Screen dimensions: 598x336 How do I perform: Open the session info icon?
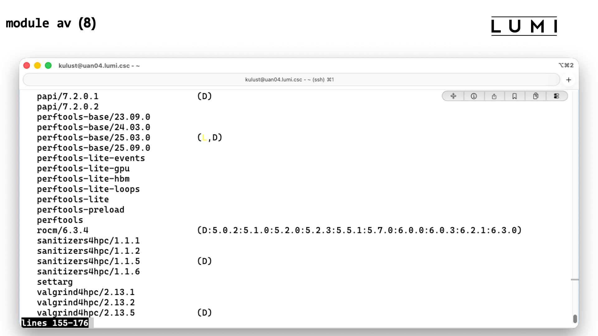pyautogui.click(x=474, y=96)
